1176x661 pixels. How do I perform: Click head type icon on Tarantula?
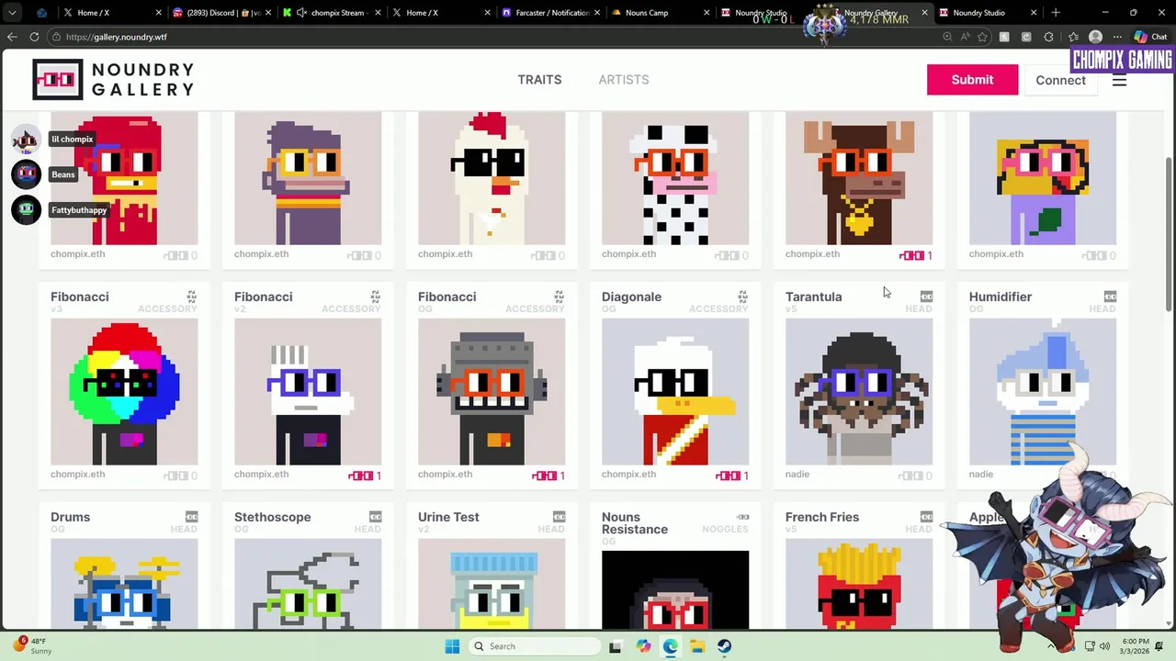[x=927, y=297]
